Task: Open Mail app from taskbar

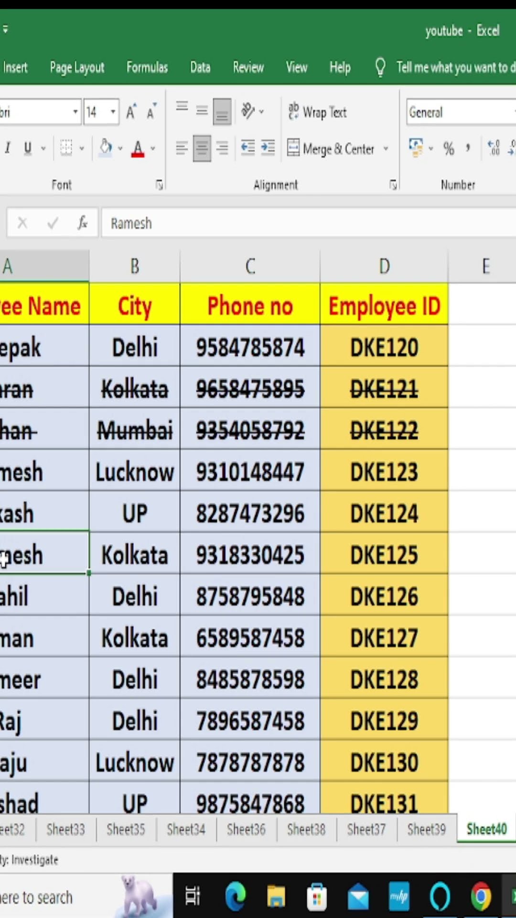Action: click(358, 896)
